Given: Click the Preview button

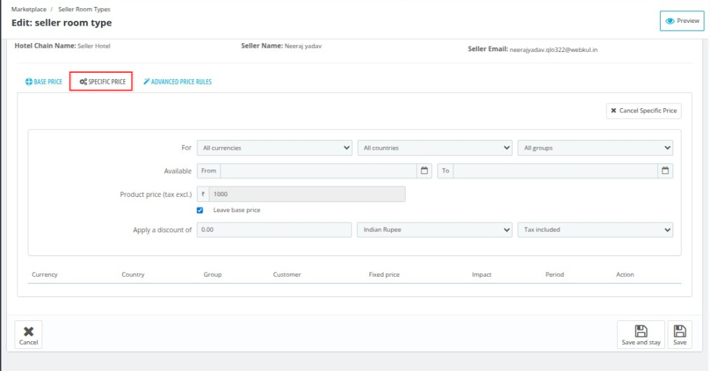Looking at the screenshot, I should tap(682, 21).
